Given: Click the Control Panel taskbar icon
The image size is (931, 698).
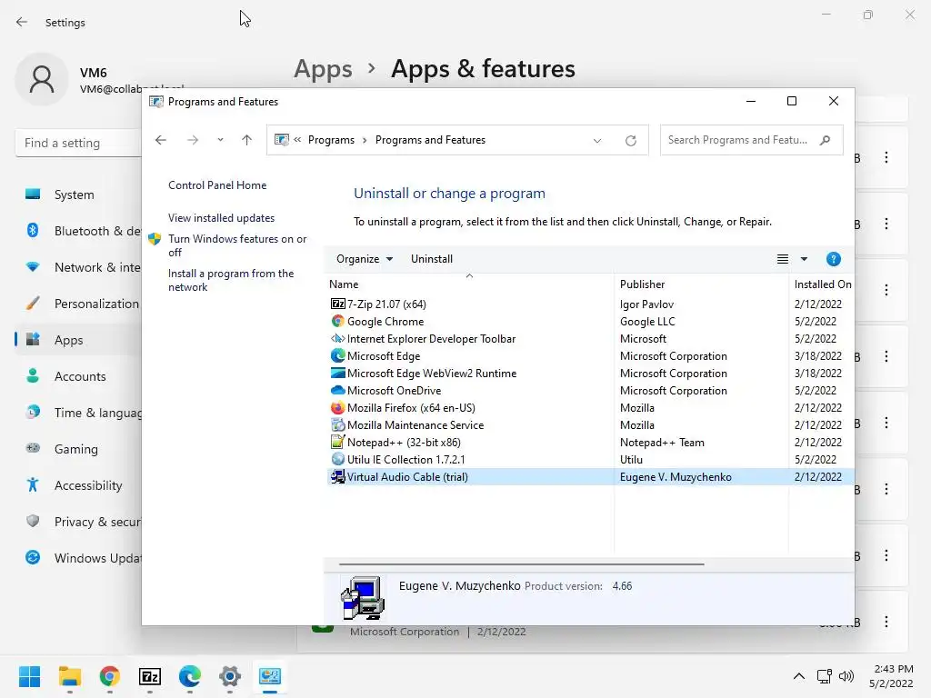Looking at the screenshot, I should pos(269,676).
